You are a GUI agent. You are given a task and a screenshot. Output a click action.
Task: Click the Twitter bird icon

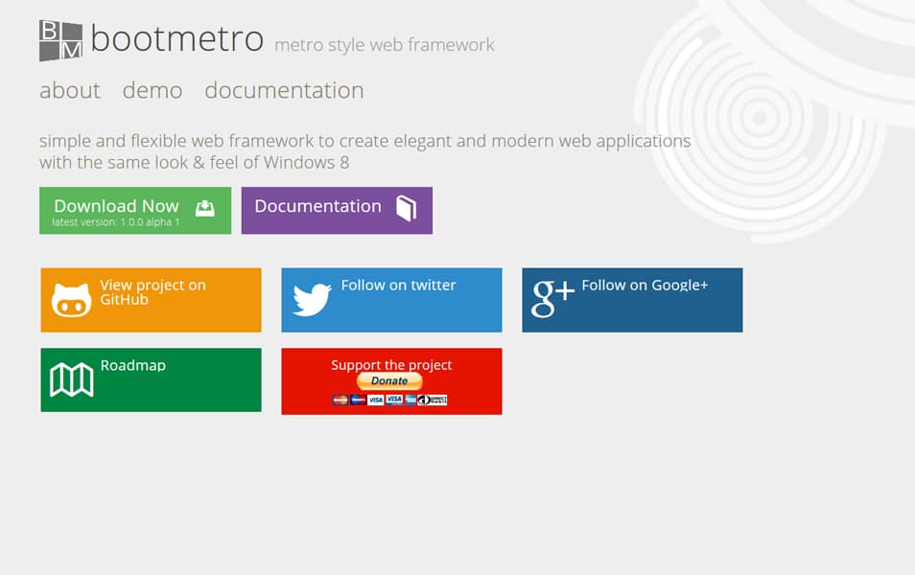(312, 300)
